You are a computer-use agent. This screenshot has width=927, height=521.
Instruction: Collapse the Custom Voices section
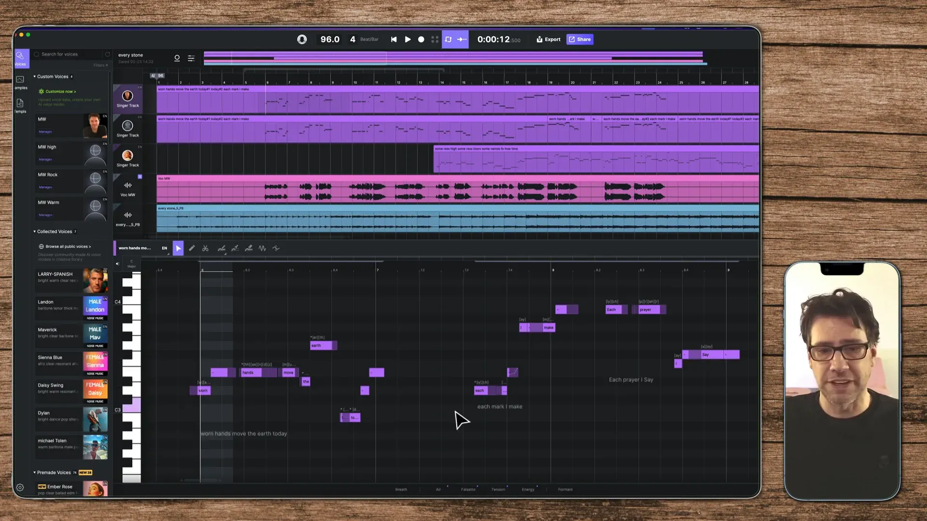(x=34, y=76)
